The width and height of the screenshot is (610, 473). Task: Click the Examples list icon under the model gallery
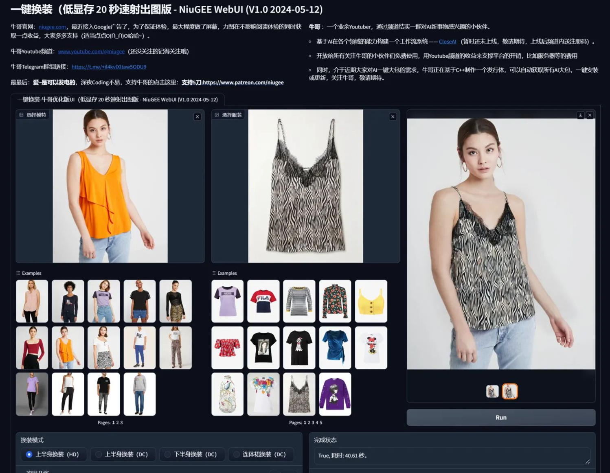pos(17,273)
